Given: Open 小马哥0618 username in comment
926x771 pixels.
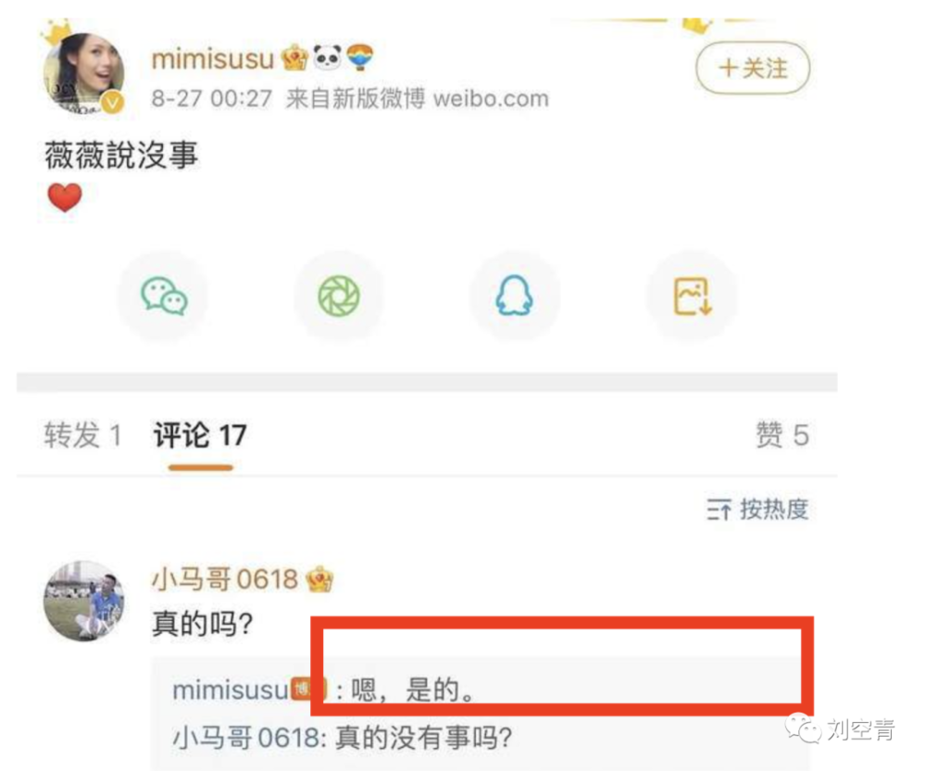Looking at the screenshot, I should [x=225, y=579].
